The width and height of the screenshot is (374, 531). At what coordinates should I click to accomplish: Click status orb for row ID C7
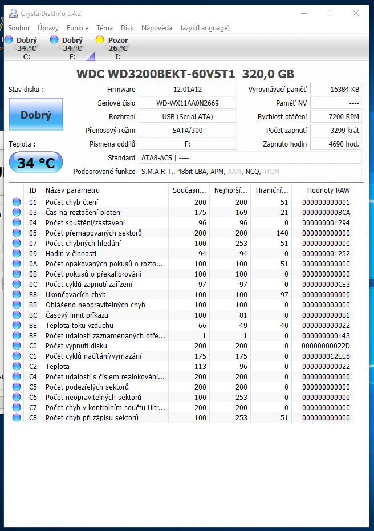(x=17, y=407)
